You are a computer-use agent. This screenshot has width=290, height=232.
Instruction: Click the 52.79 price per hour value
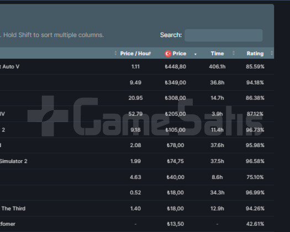pyautogui.click(x=135, y=114)
